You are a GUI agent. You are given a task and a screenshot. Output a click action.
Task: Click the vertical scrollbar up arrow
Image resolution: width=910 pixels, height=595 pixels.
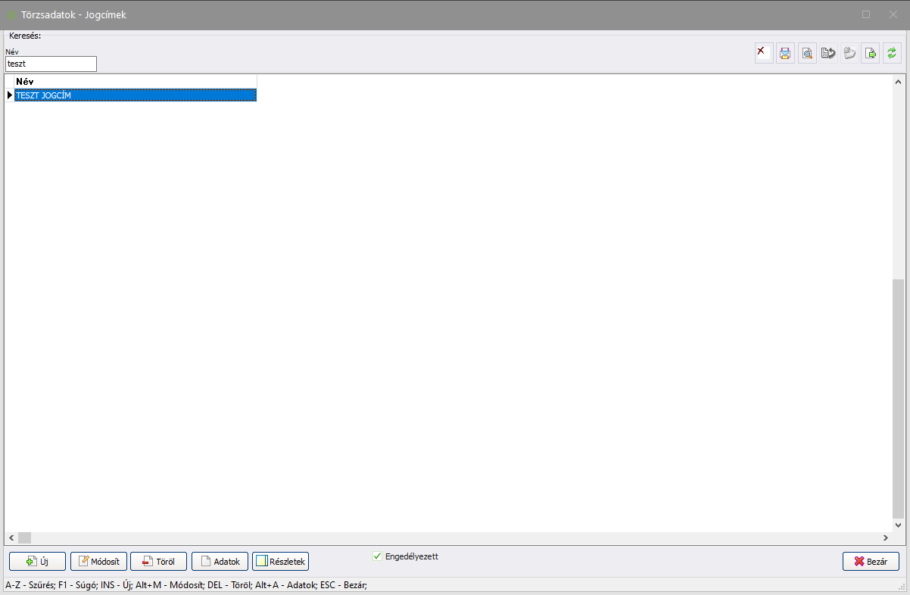pyautogui.click(x=899, y=82)
